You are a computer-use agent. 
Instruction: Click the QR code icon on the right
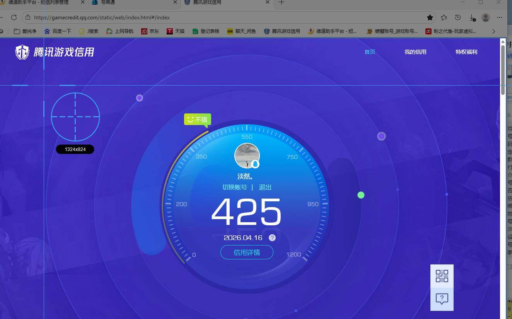pos(442,276)
